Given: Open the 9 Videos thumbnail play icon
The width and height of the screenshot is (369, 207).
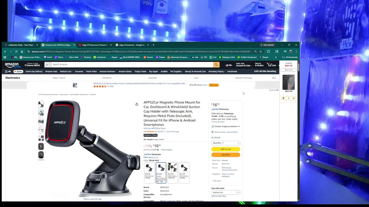Looking at the screenshot, I should pos(41,155).
